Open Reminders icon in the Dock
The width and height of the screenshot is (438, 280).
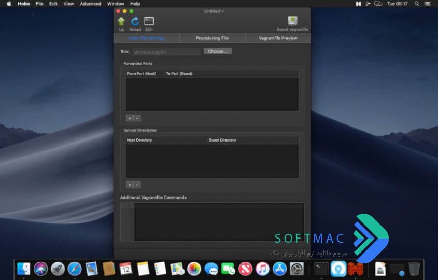point(160,269)
